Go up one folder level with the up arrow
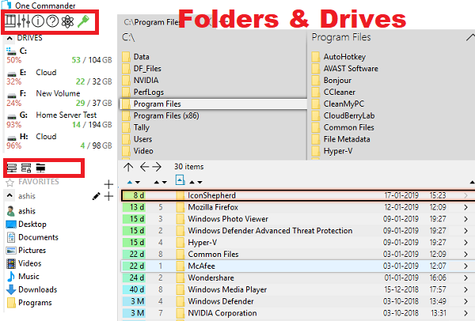This screenshot has height=321, width=475. pos(128,167)
